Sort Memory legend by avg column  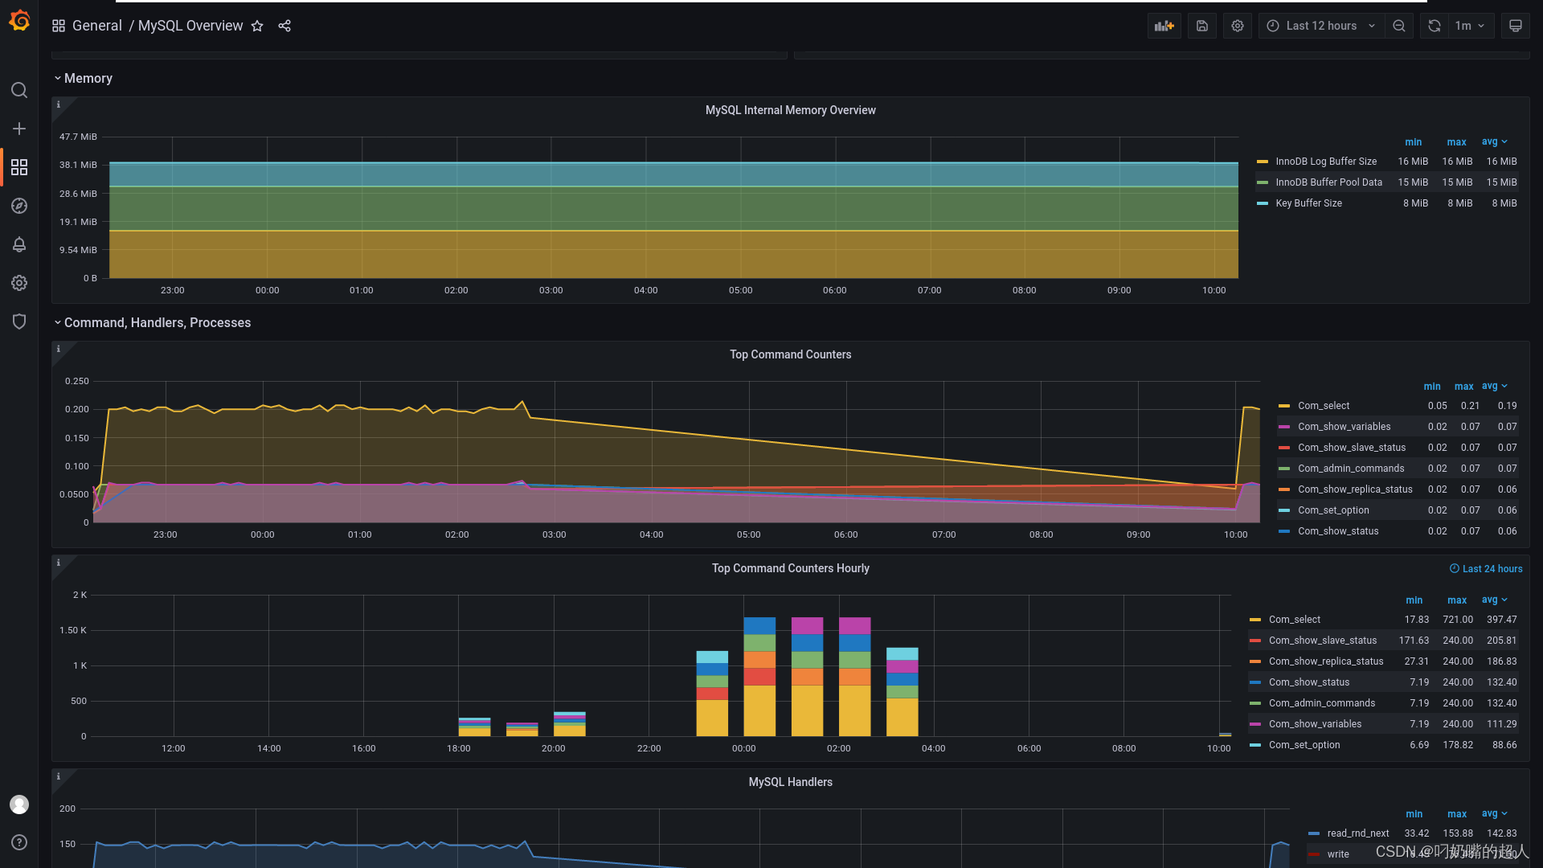1494,141
